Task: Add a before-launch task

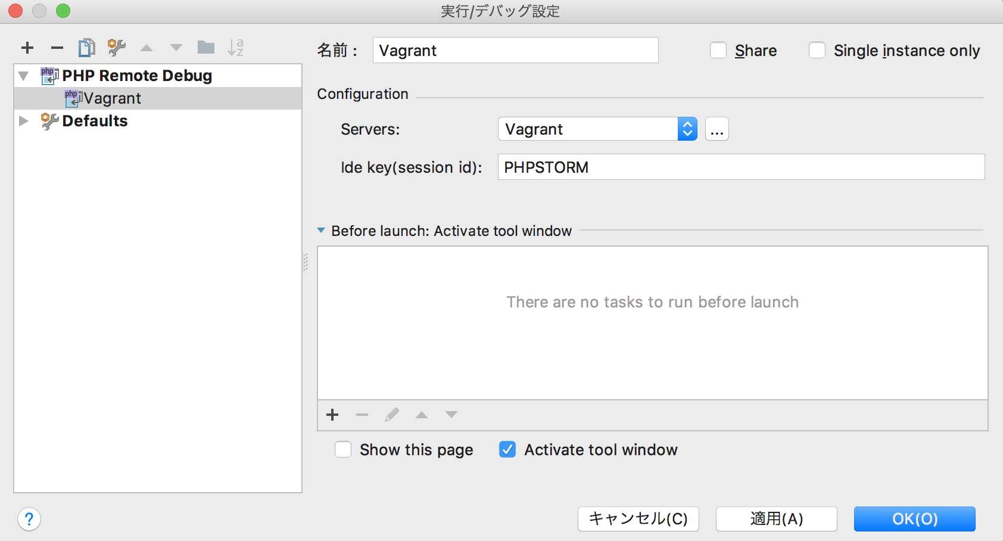Action: point(332,415)
